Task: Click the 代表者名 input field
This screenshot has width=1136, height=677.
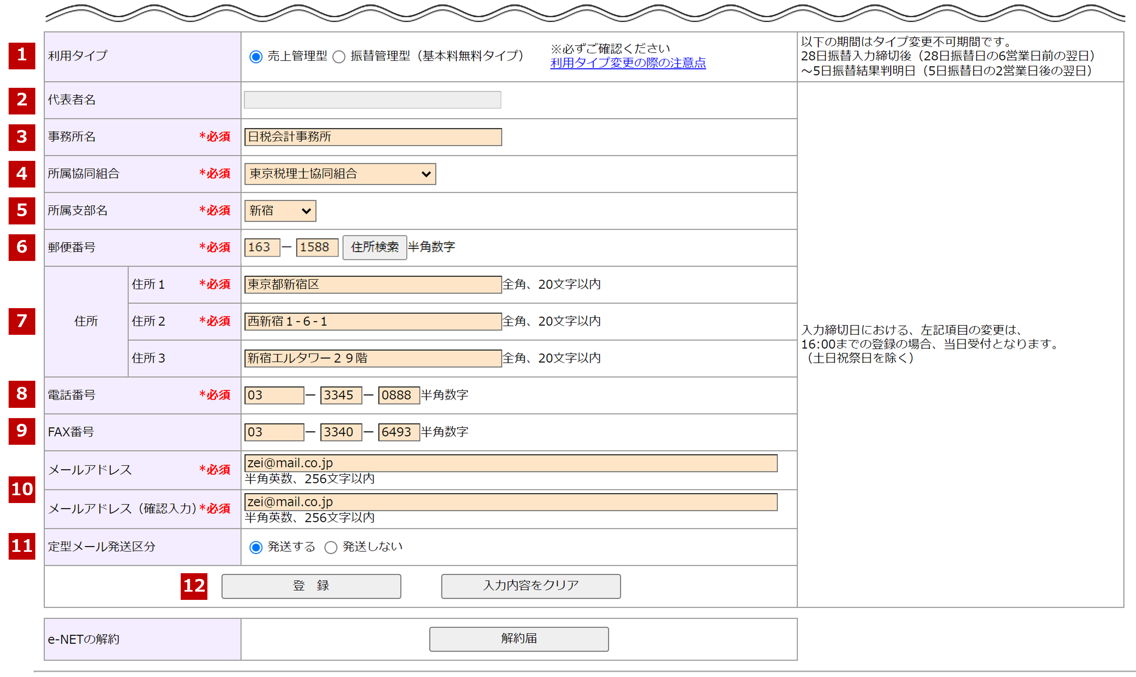Action: coord(373,100)
